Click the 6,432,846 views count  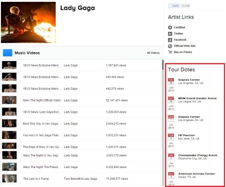pyautogui.click(x=116, y=167)
